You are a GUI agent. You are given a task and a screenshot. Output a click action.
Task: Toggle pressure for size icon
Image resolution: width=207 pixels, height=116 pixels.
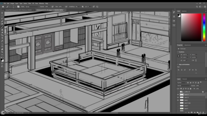(x=93, y=6)
